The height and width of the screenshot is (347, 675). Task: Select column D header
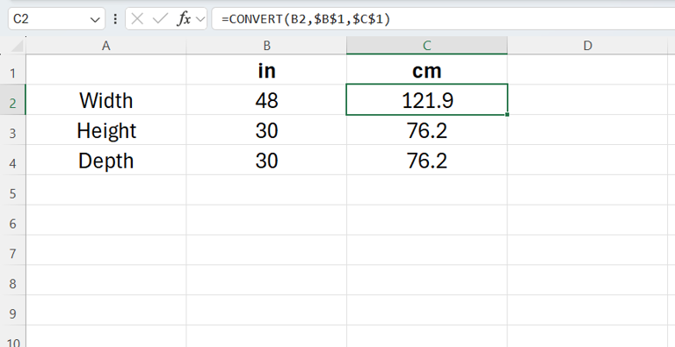pyautogui.click(x=587, y=46)
